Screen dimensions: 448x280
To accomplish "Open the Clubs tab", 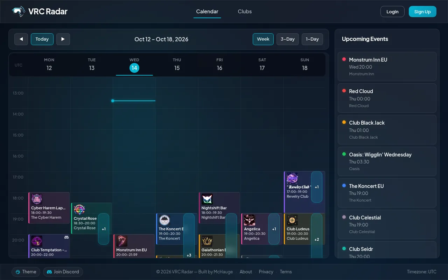I will point(245,12).
